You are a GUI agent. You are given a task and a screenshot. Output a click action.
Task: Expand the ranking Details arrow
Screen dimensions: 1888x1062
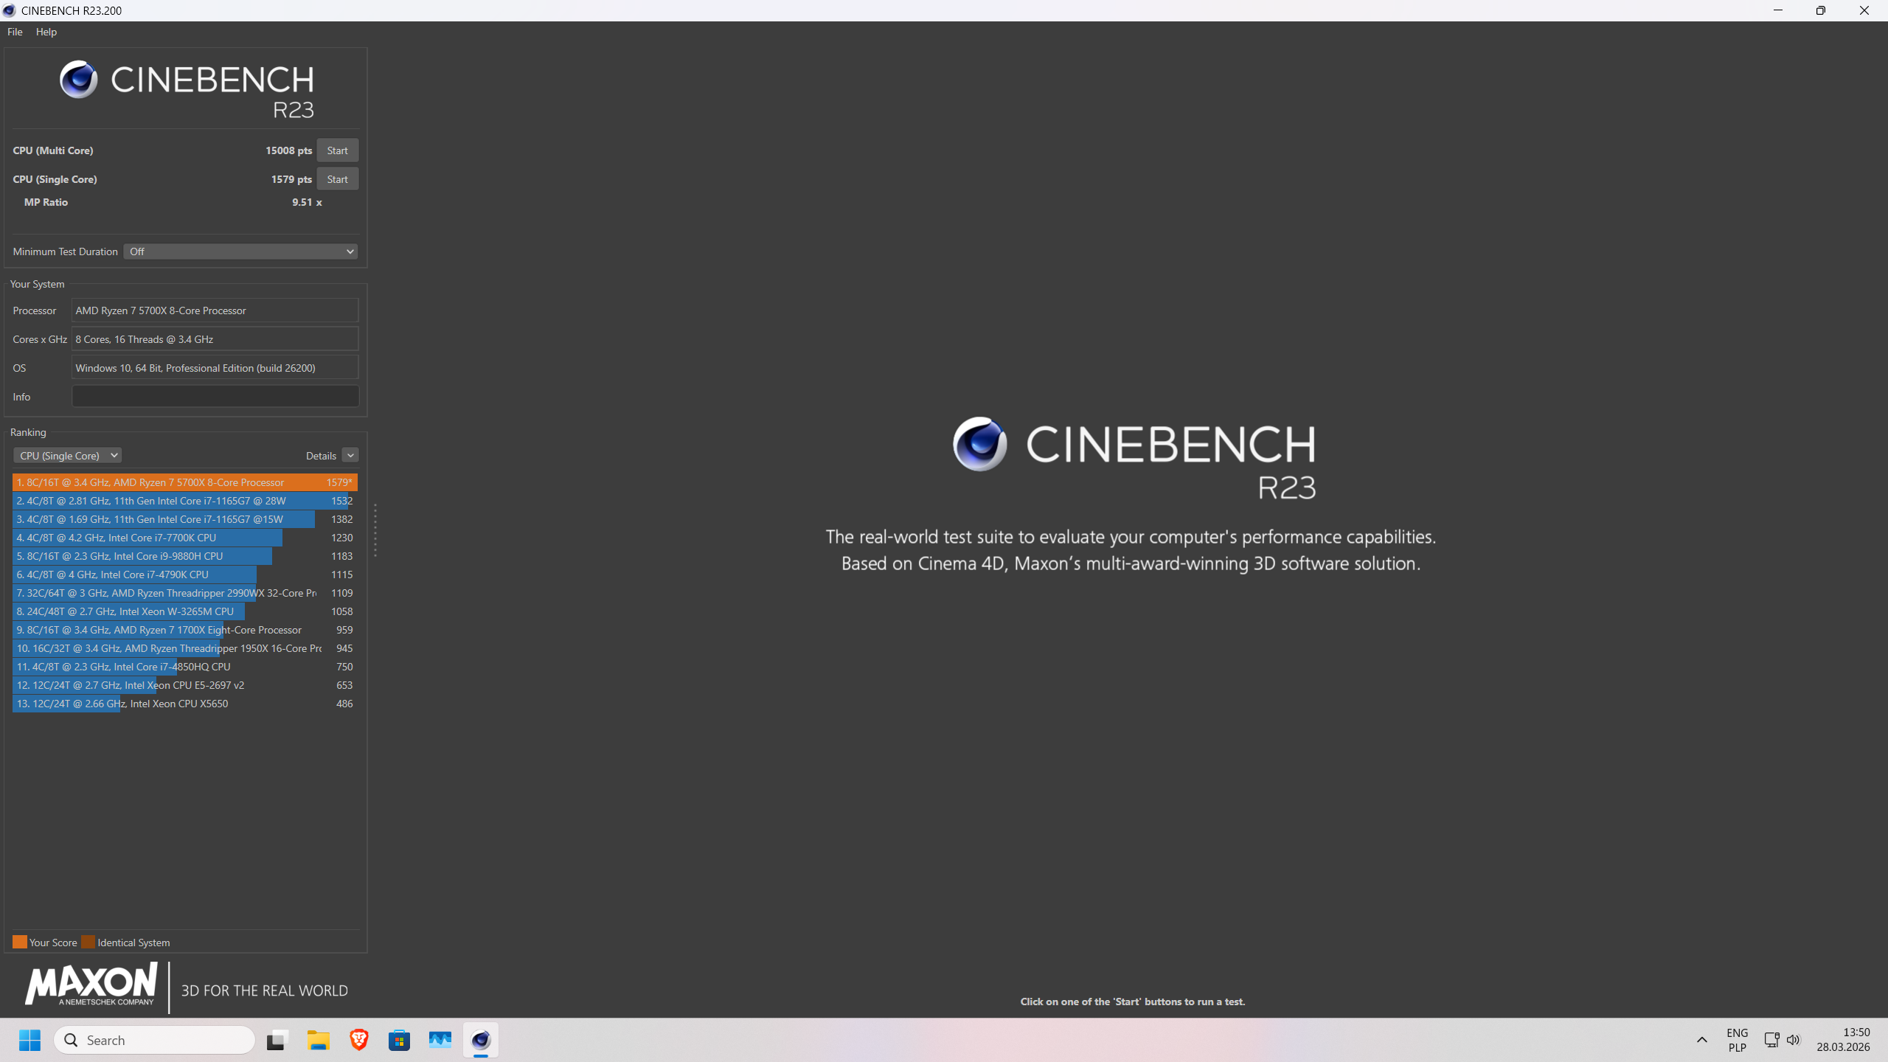pyautogui.click(x=350, y=456)
